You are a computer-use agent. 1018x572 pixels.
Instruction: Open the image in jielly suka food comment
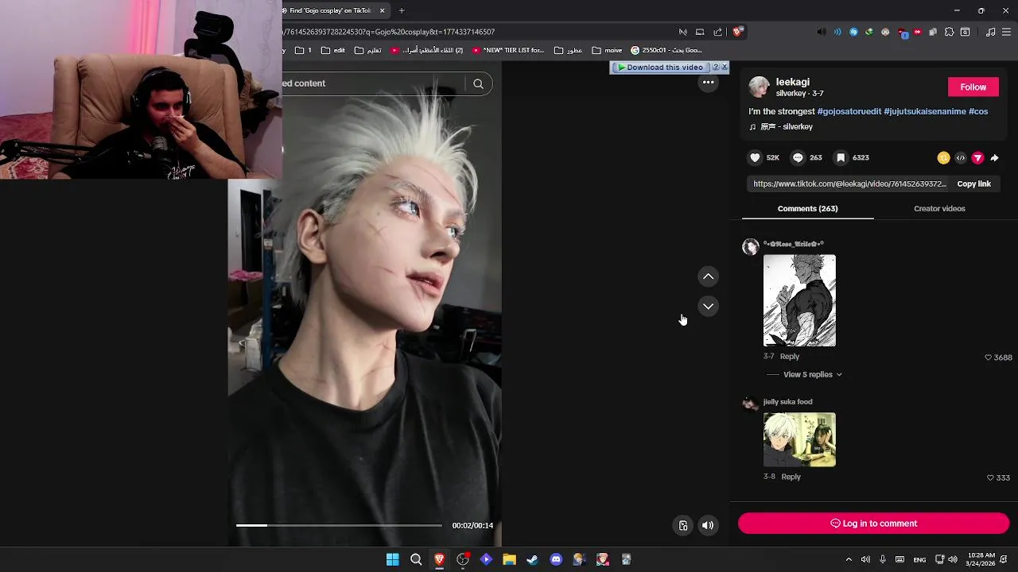[x=799, y=439]
